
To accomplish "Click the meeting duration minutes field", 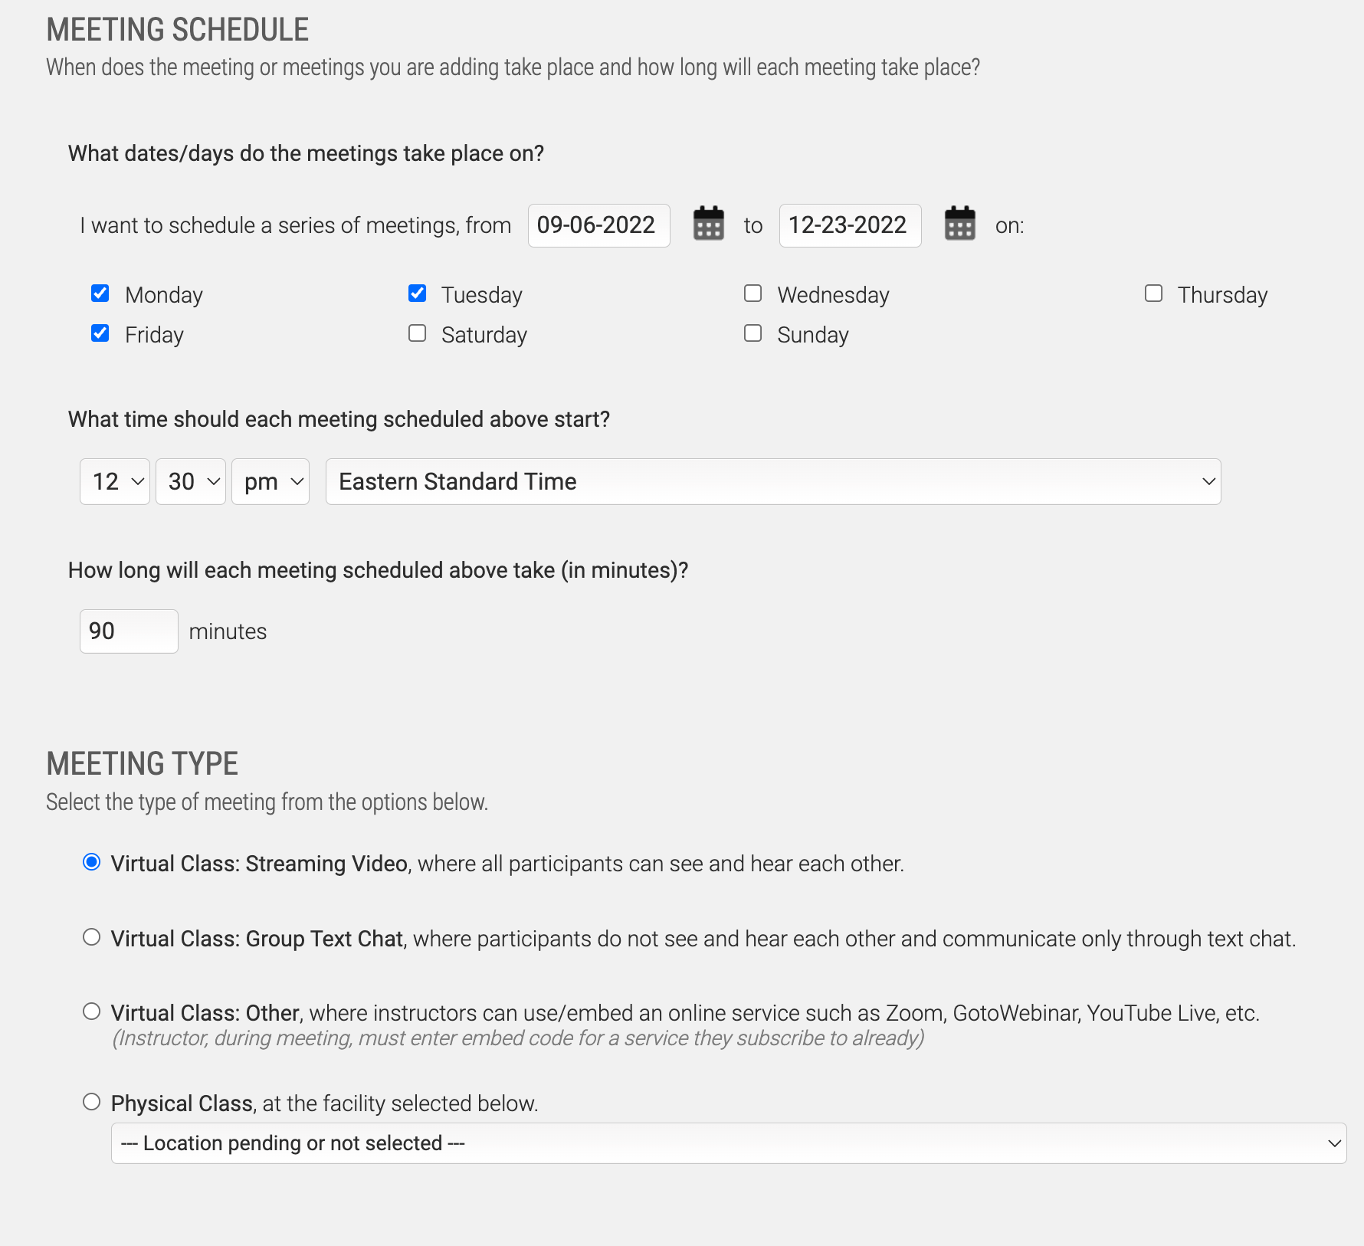I will pyautogui.click(x=129, y=631).
